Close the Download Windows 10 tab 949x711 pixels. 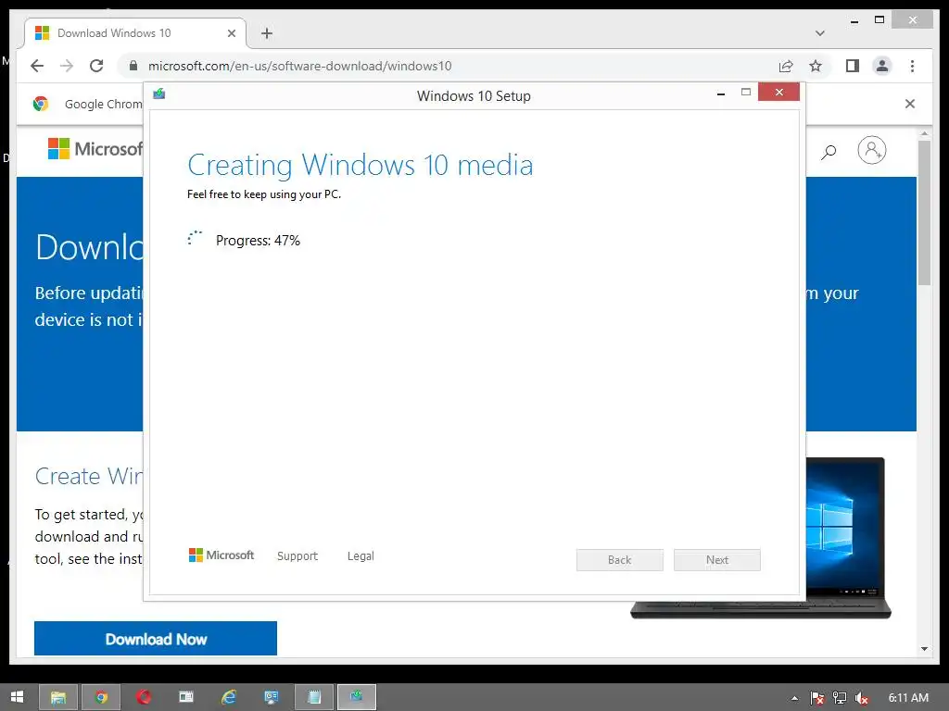pos(231,33)
